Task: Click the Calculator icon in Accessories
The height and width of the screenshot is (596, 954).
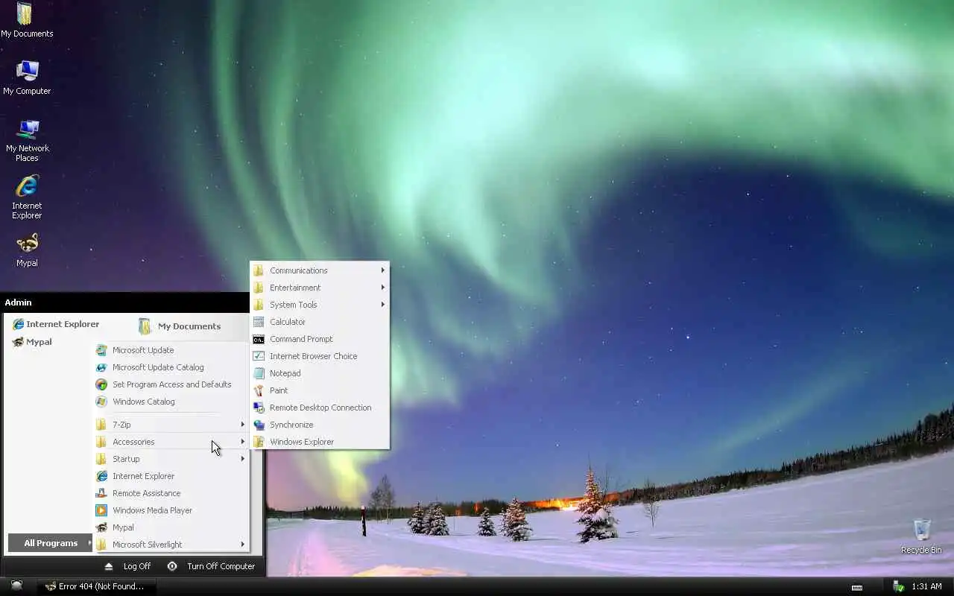Action: click(x=259, y=322)
